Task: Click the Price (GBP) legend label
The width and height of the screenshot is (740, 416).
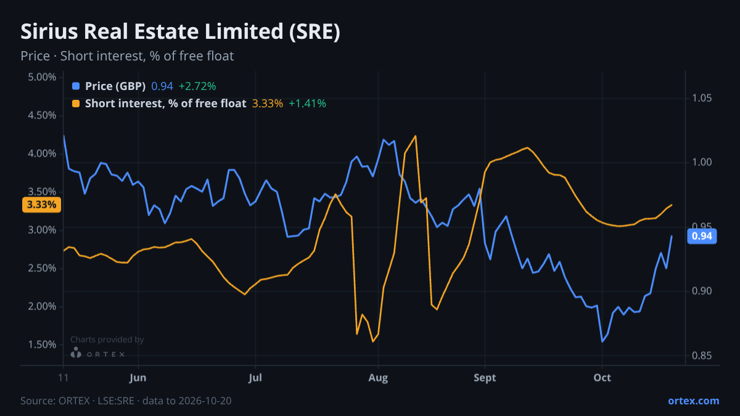Action: [x=115, y=86]
